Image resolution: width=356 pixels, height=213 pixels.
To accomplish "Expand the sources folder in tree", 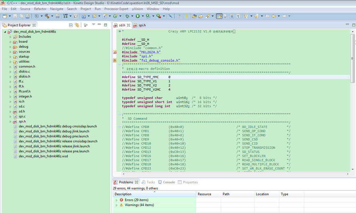I will tap(10, 52).
